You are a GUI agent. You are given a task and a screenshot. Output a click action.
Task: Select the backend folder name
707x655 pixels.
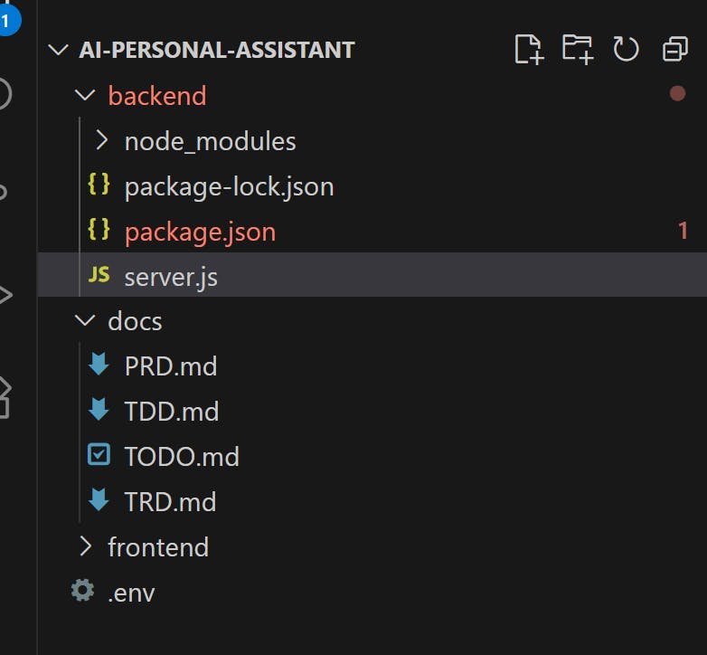tap(157, 96)
